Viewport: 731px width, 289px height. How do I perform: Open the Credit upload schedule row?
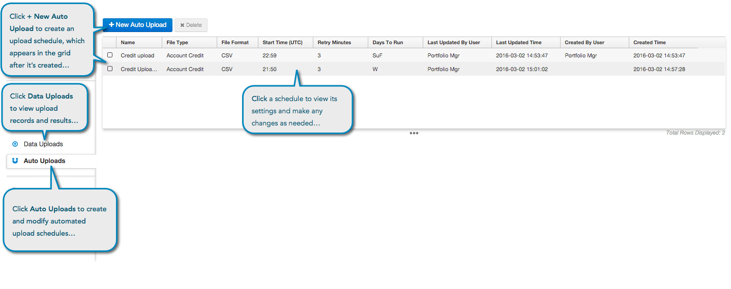pyautogui.click(x=414, y=55)
